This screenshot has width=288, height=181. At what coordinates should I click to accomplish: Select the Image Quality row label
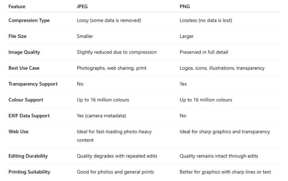[x=24, y=52]
